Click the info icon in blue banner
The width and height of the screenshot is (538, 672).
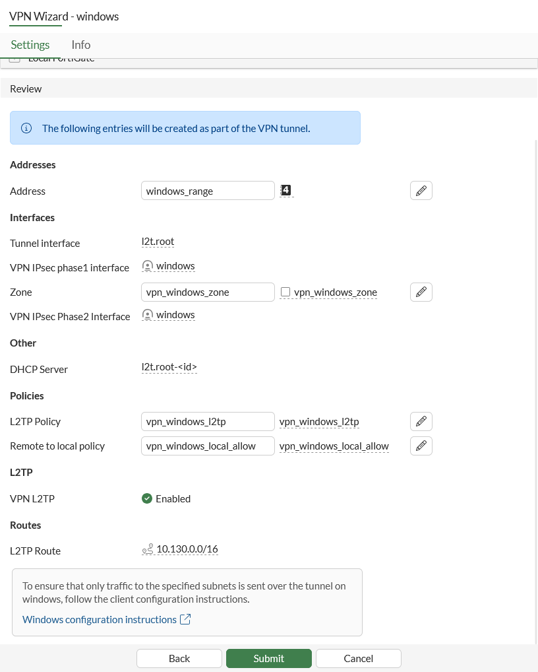point(27,128)
